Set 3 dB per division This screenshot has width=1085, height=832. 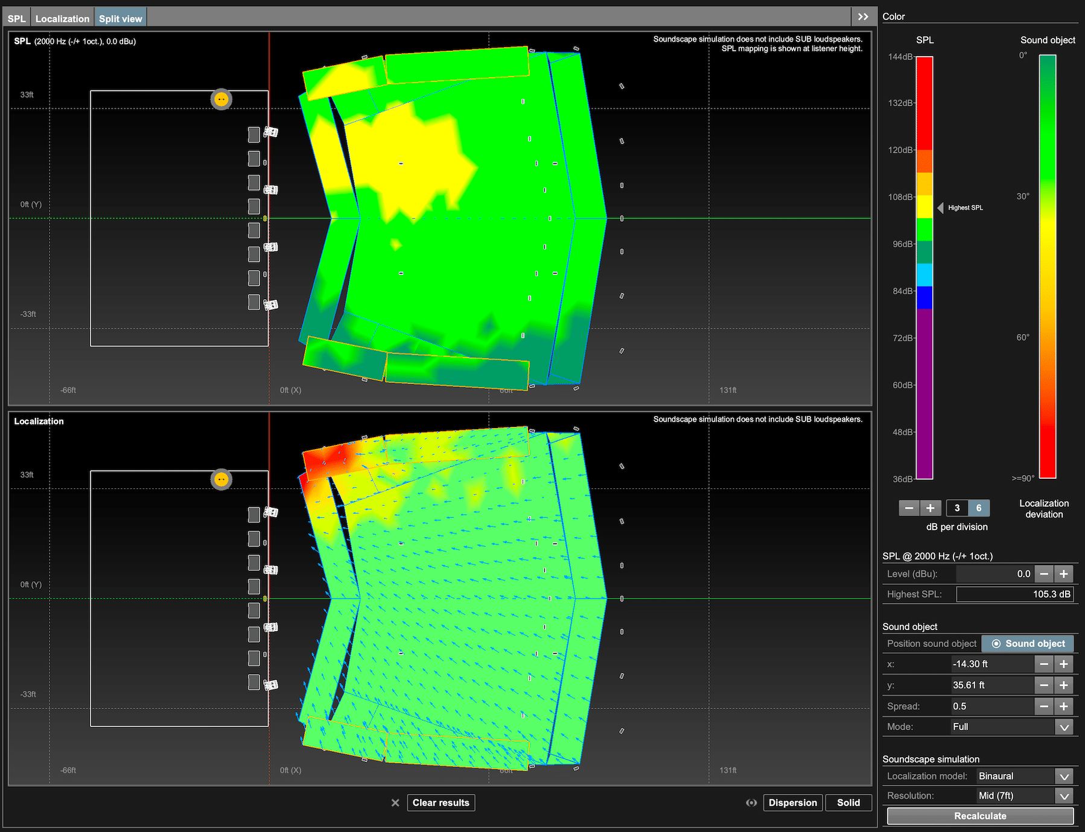pos(957,508)
